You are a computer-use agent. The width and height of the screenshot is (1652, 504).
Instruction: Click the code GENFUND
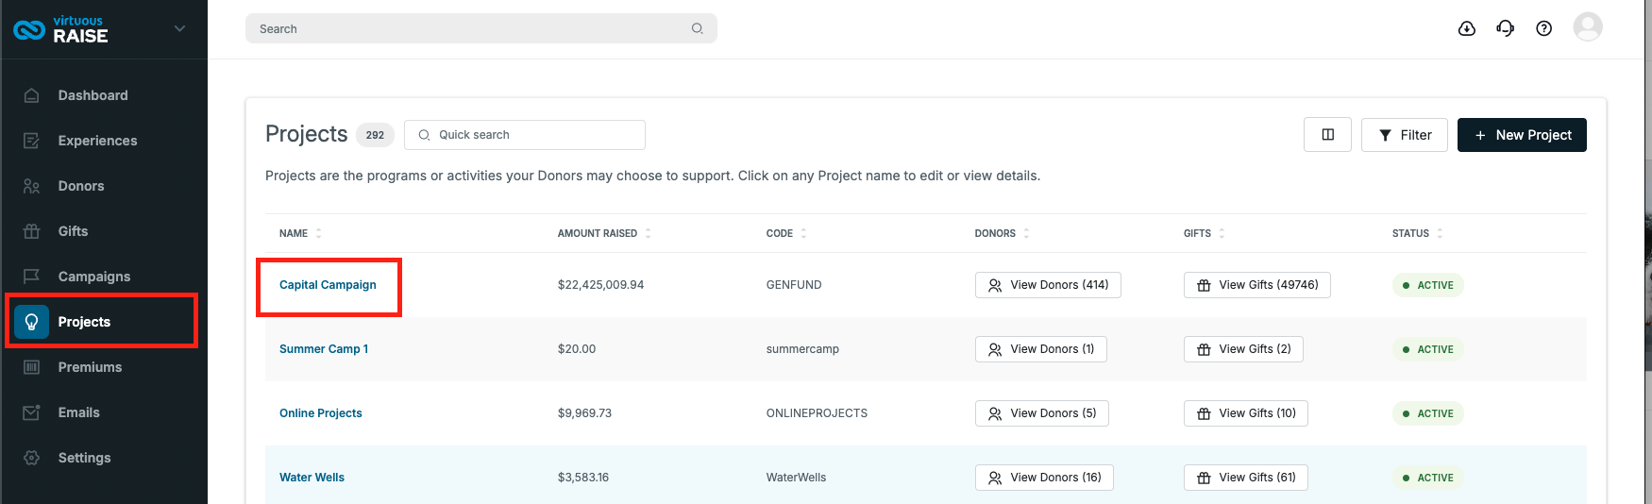click(x=794, y=285)
